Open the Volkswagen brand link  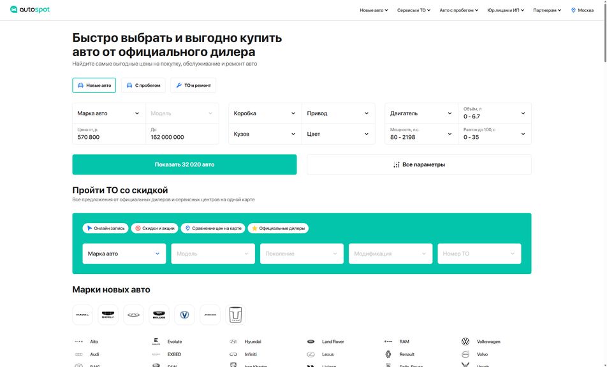coord(488,342)
